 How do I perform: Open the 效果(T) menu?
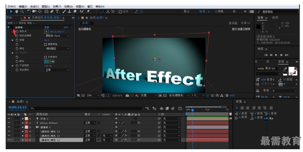pyautogui.click(x=57, y=6)
